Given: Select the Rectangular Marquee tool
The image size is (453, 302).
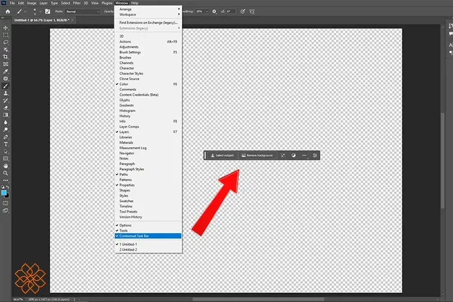Looking at the screenshot, I should (5, 35).
